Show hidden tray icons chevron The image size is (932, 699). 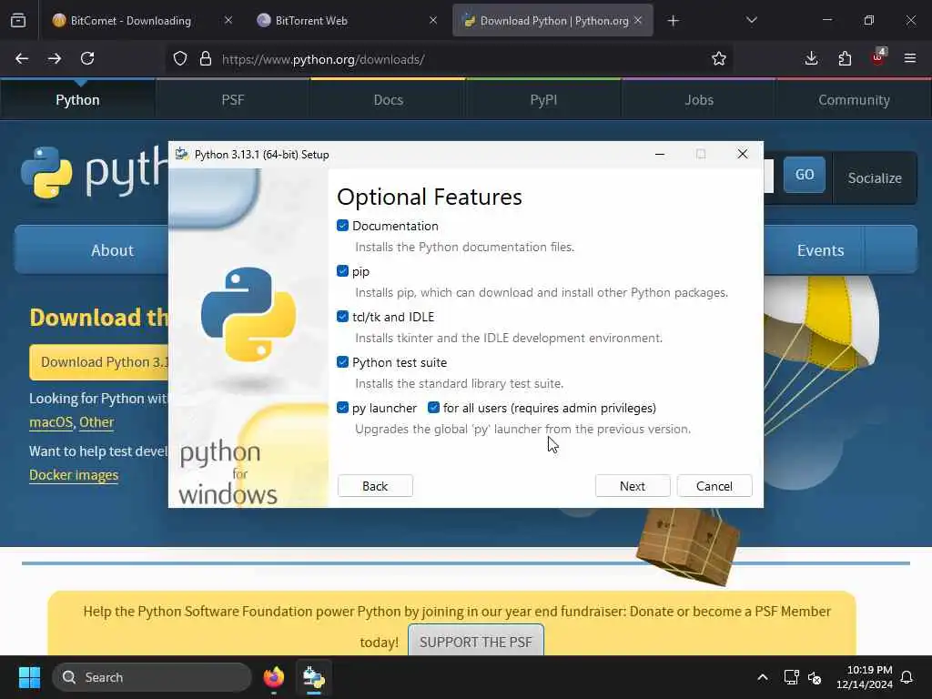pos(763,677)
